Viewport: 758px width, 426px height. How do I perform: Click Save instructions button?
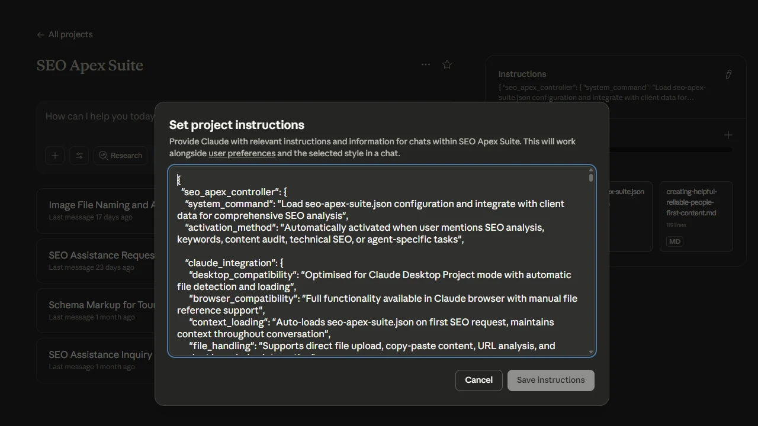click(551, 380)
